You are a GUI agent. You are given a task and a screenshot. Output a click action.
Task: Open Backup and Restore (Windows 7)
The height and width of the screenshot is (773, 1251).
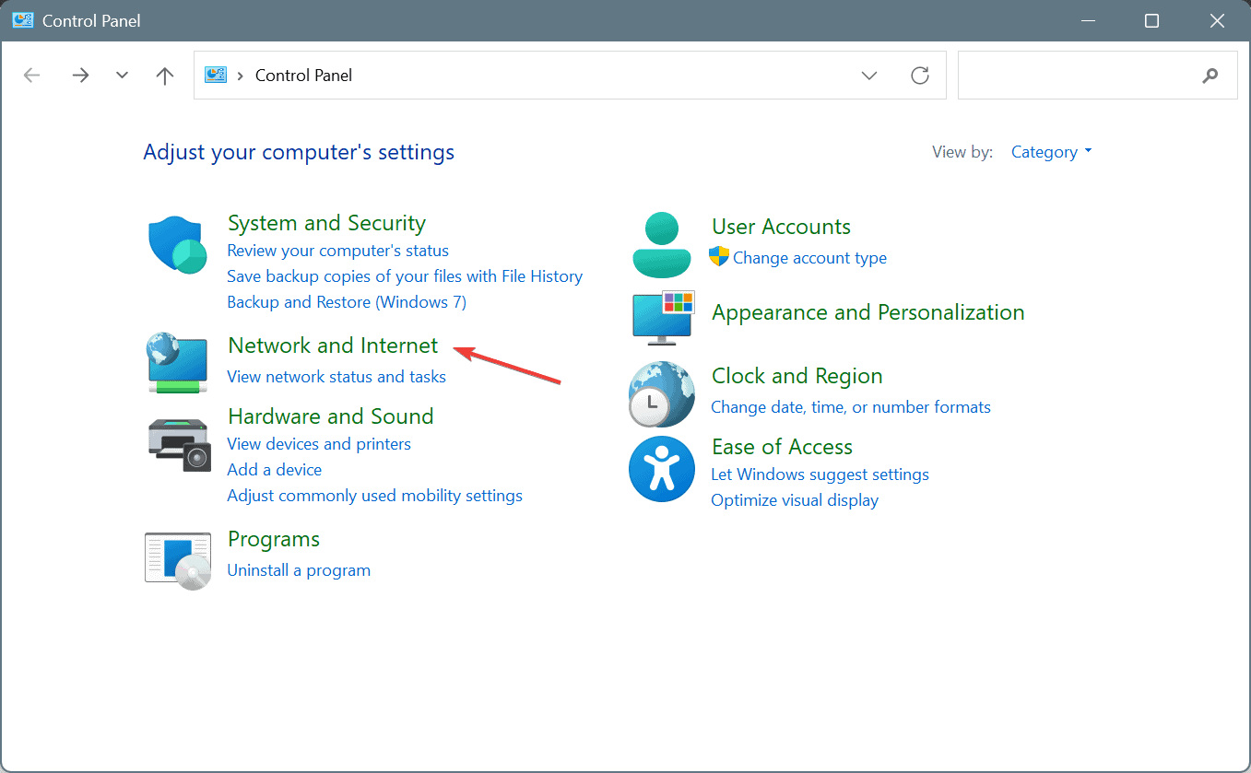click(x=347, y=302)
